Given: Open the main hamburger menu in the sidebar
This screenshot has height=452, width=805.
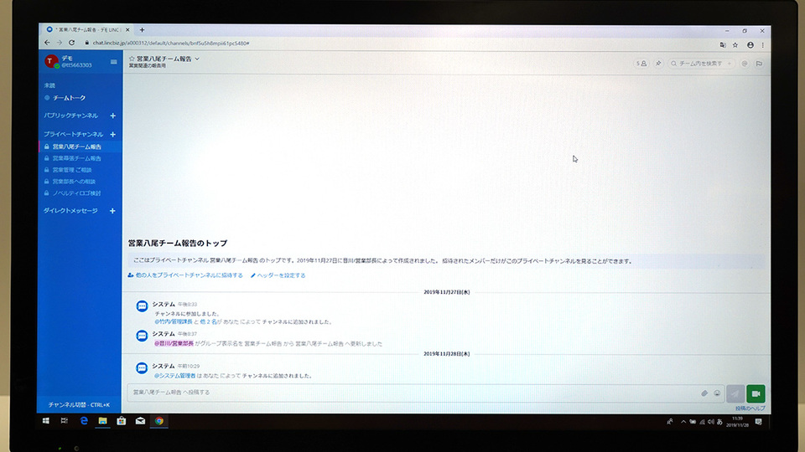Looking at the screenshot, I should 113,62.
